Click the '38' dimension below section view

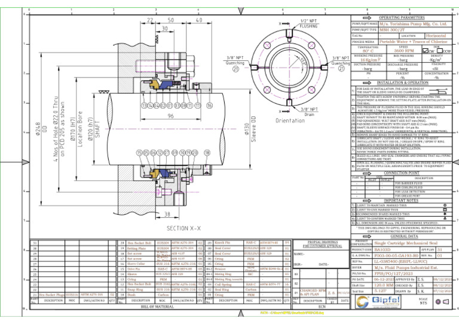pyautogui.click(x=167, y=214)
